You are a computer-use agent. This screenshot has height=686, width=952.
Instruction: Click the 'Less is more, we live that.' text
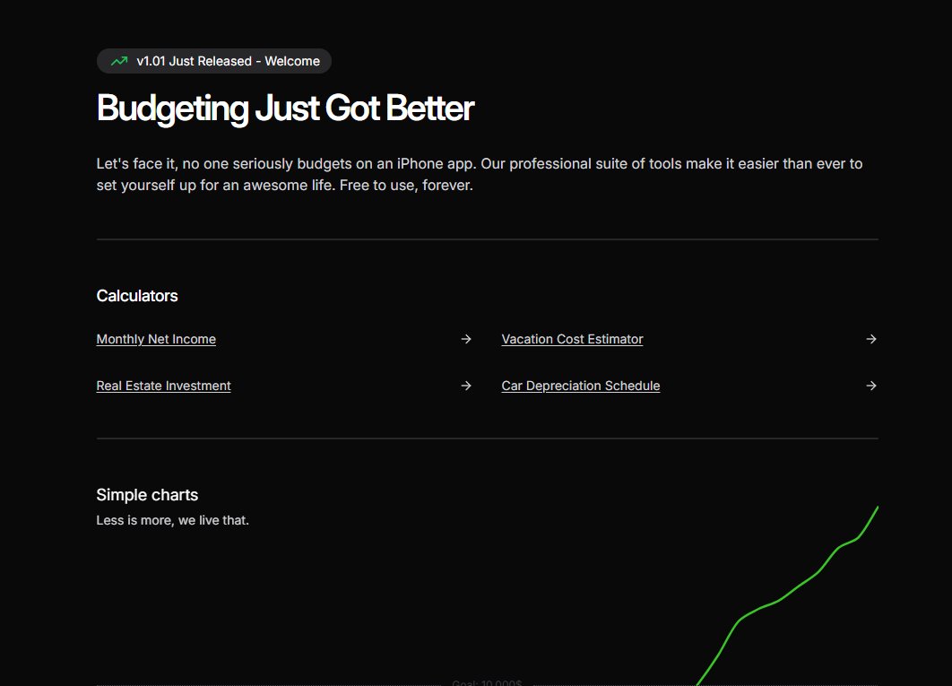tap(172, 520)
